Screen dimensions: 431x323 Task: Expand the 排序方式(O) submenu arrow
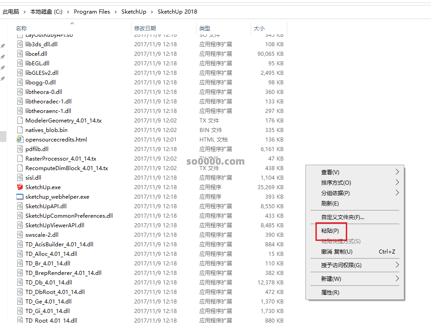point(397,182)
